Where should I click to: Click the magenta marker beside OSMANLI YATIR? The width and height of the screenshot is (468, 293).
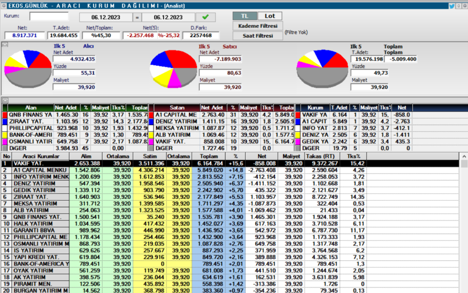click(x=4, y=142)
